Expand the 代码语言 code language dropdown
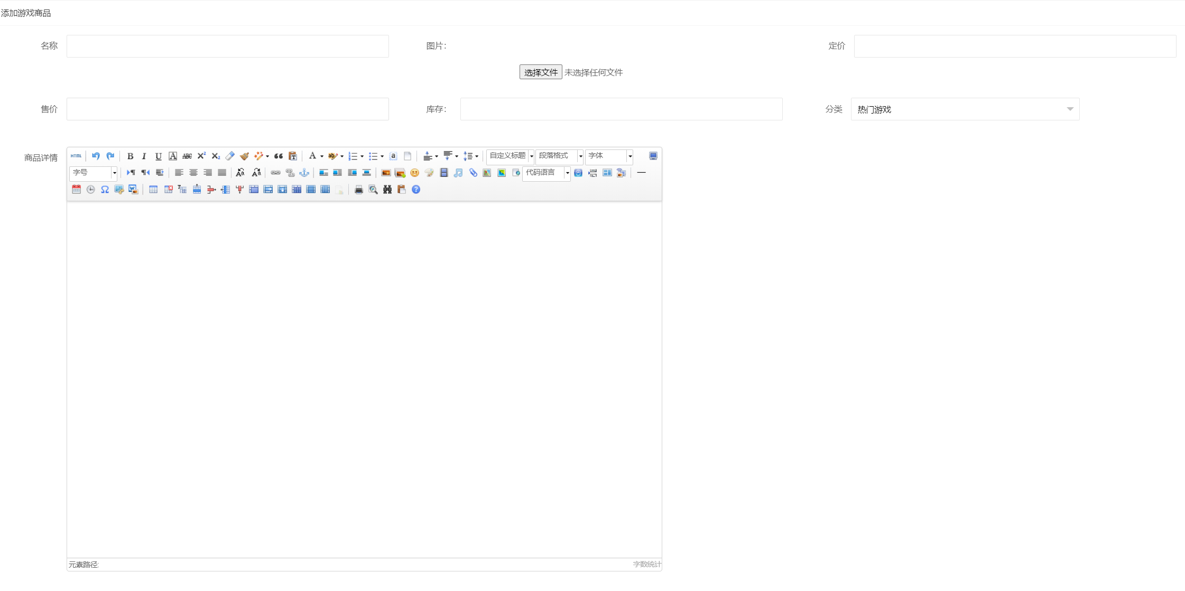Viewport: 1185px width, 591px height. (567, 173)
